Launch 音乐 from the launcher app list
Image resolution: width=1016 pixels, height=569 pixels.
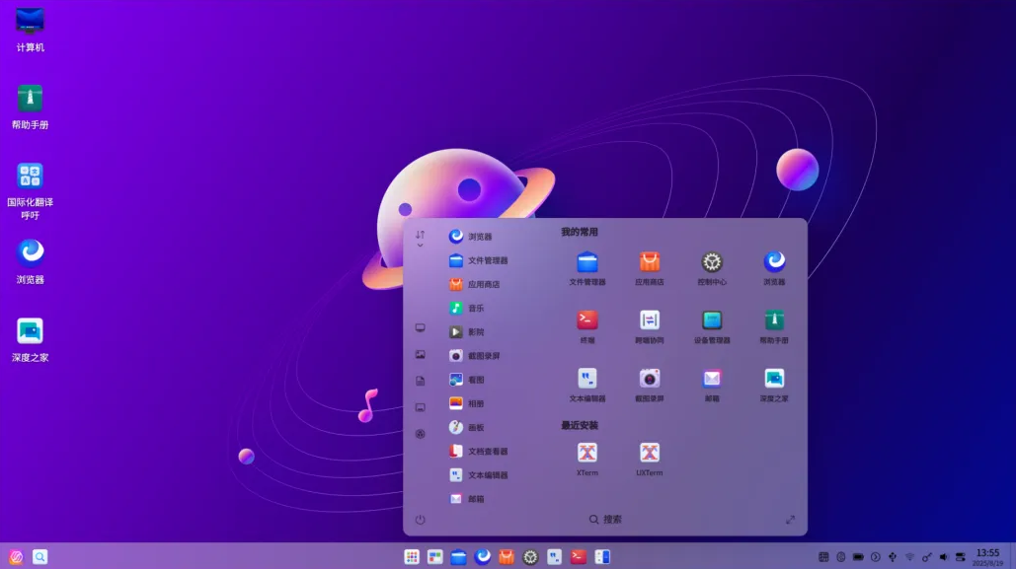point(466,308)
